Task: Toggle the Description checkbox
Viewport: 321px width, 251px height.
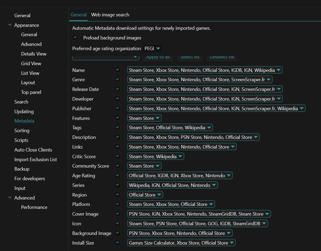Action: click(x=118, y=137)
